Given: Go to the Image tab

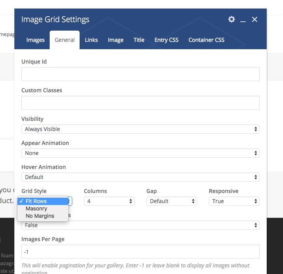Looking at the screenshot, I should click(116, 40).
